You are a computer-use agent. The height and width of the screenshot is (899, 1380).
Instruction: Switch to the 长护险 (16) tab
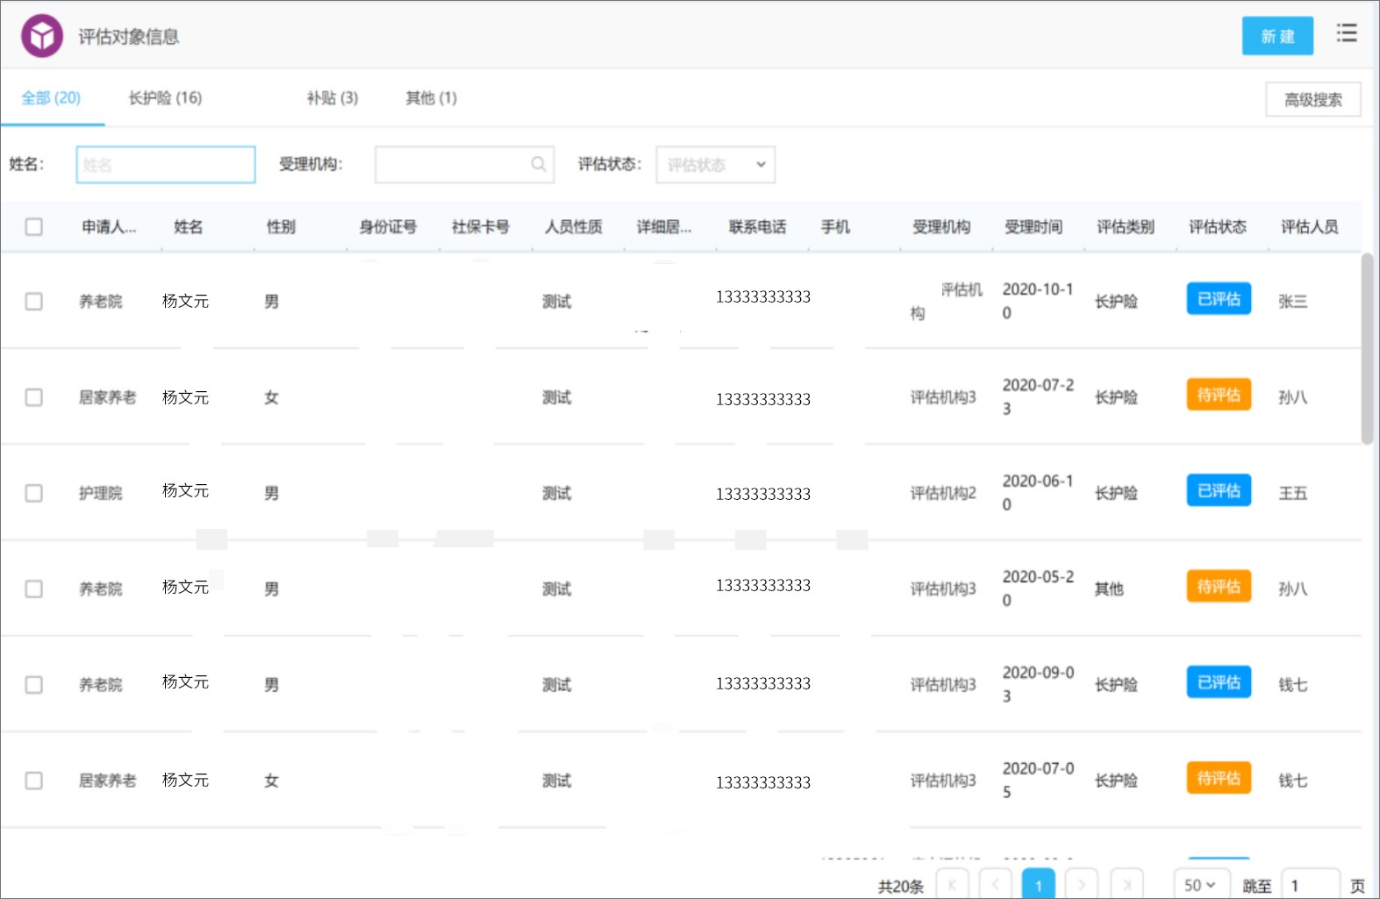(x=165, y=97)
